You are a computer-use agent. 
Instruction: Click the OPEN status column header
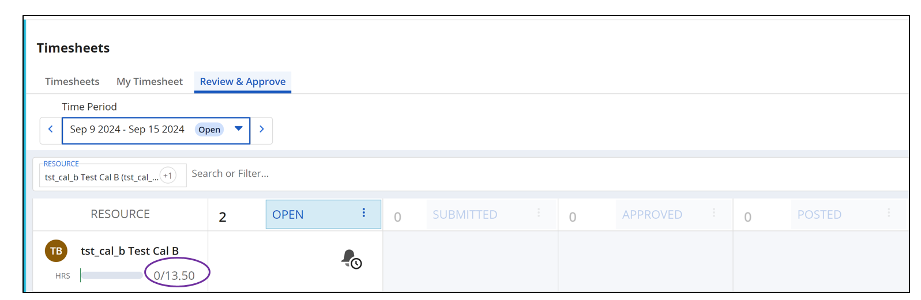click(x=288, y=215)
